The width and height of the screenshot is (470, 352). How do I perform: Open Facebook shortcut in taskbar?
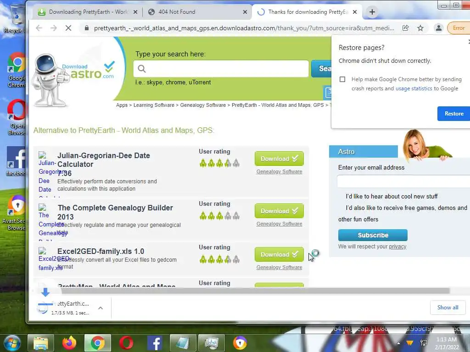pyautogui.click(x=155, y=343)
